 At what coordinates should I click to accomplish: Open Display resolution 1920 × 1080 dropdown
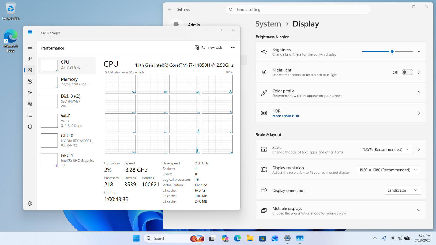click(x=388, y=170)
